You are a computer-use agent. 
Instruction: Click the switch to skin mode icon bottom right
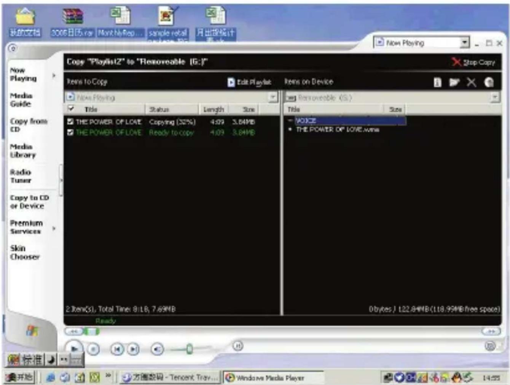(x=490, y=346)
